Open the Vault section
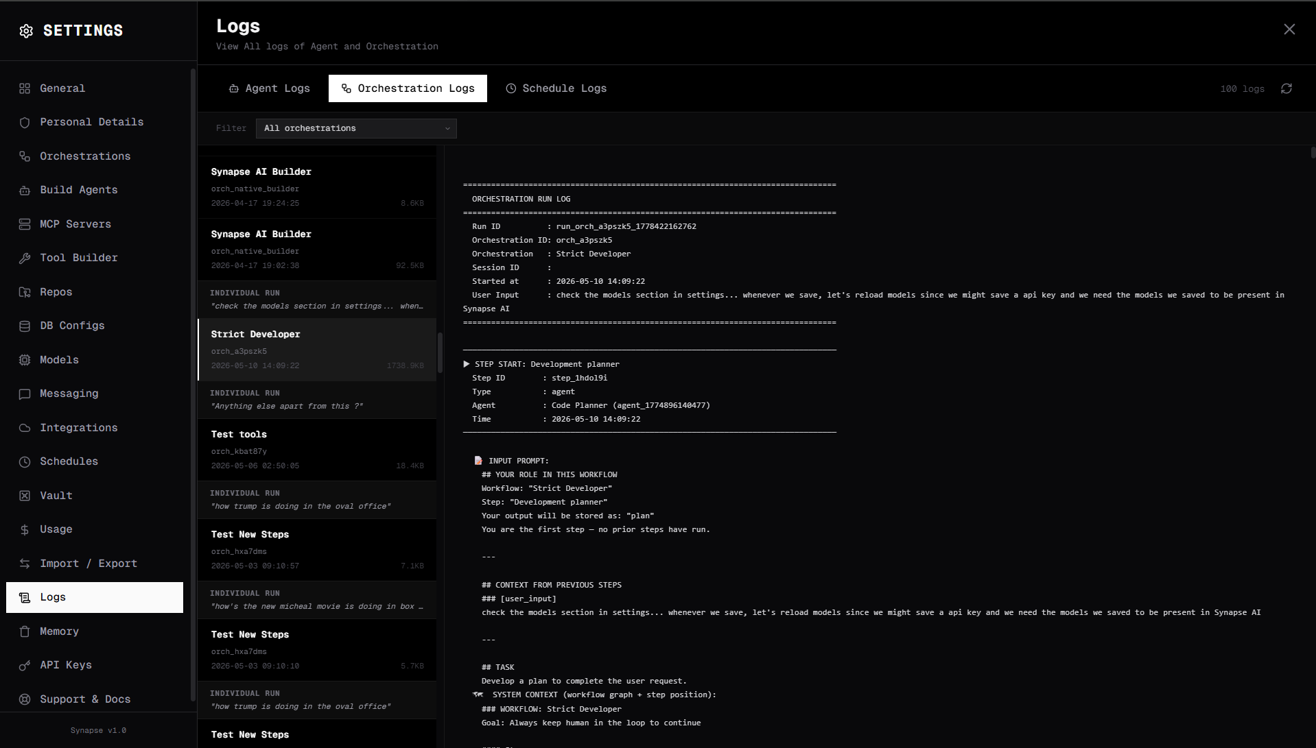Image resolution: width=1316 pixels, height=748 pixels. tap(95, 496)
